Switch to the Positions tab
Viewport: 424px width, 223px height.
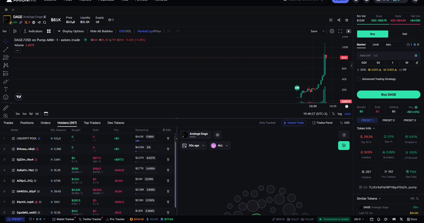pyautogui.click(x=27, y=123)
